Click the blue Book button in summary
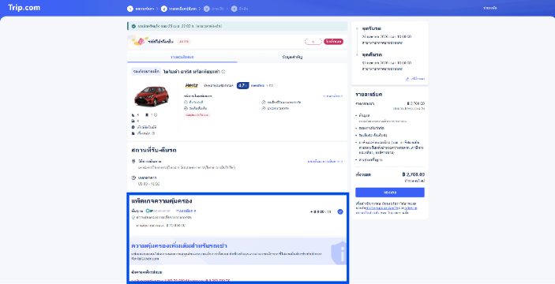Image resolution: width=555 pixels, height=284 pixels. (x=390, y=192)
